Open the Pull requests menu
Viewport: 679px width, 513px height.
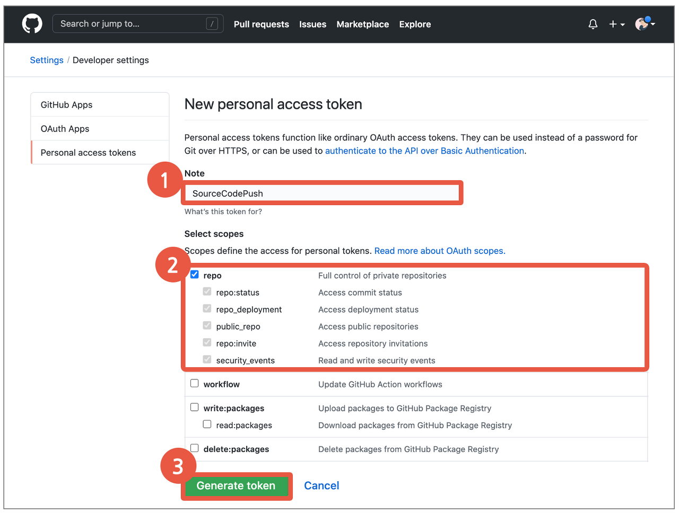click(261, 24)
